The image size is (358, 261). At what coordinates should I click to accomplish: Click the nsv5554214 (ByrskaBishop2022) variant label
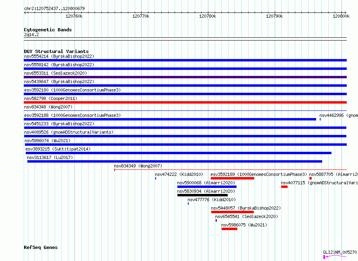click(59, 56)
